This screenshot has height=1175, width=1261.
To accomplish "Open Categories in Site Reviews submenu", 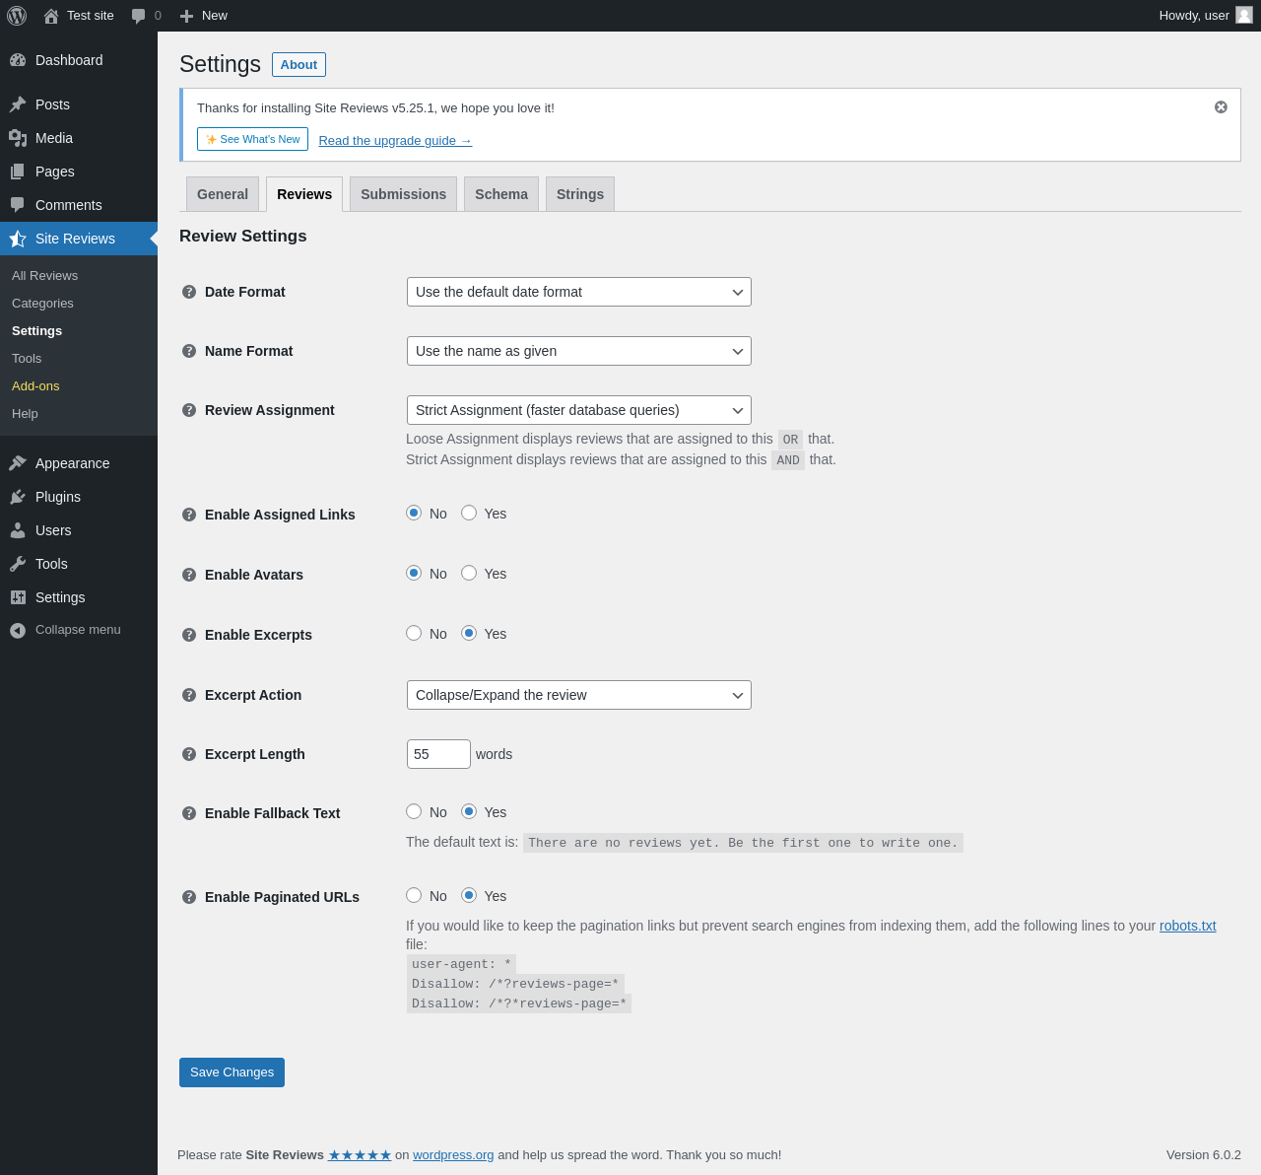I will [x=42, y=304].
